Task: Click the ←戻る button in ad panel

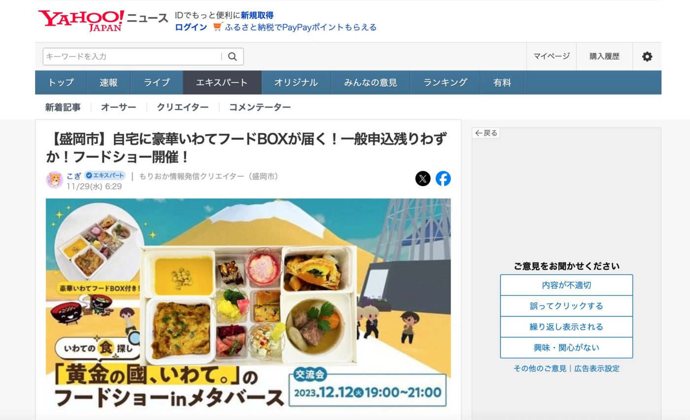Action: (x=486, y=133)
